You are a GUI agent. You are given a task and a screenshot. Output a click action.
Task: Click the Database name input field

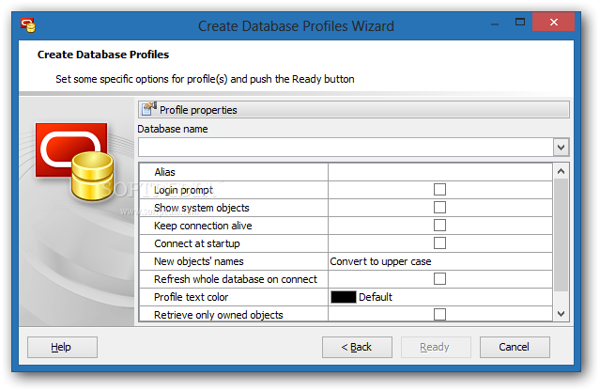[x=346, y=147]
